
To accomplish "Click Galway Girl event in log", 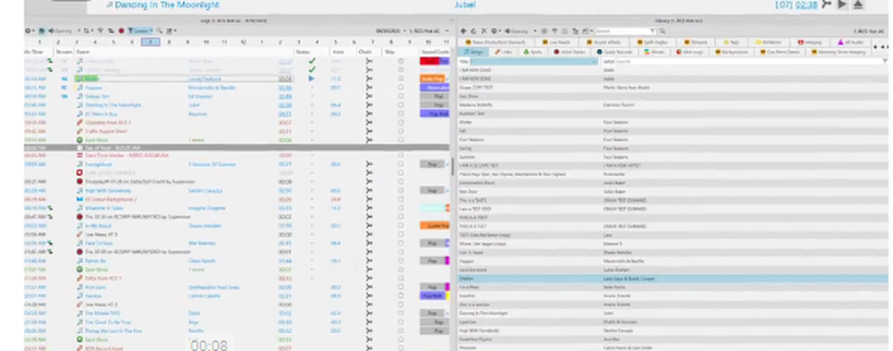I will click(96, 96).
